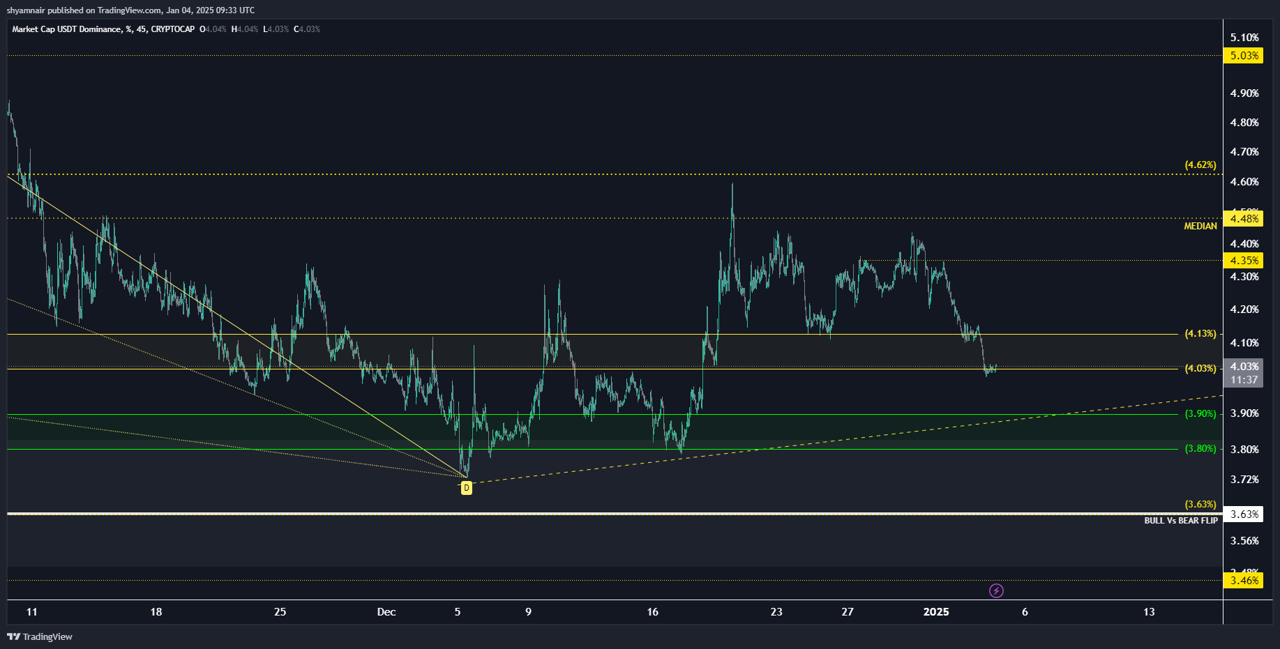
Task: Click the Market Cap USDT Dominance chart title
Action: (x=103, y=29)
